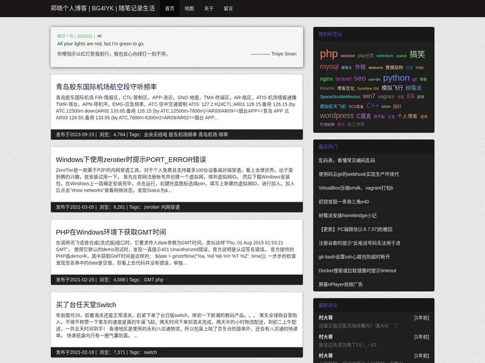
Task: Open popular post 乱码表，看懂常见编码乱码
Action: point(347,161)
